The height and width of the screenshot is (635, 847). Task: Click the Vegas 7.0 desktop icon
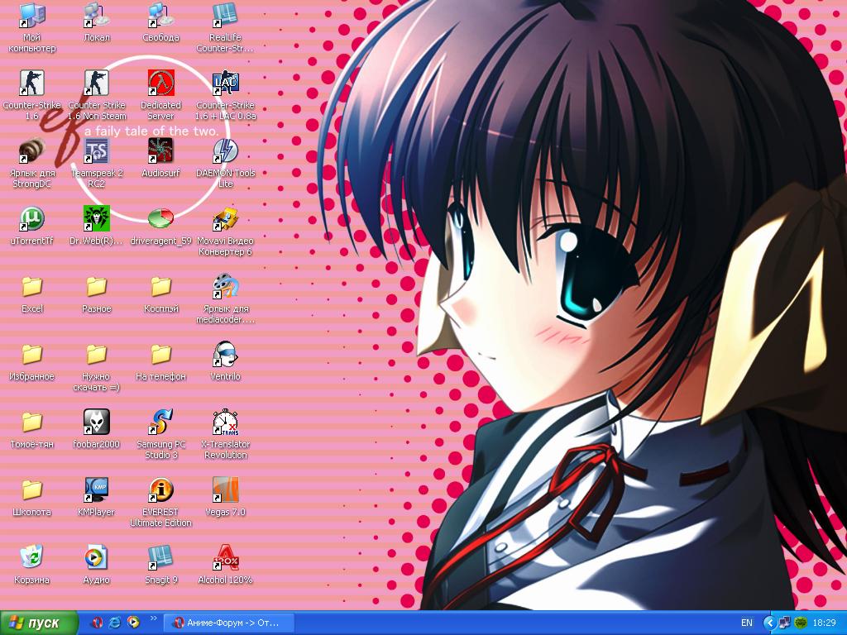coord(225,490)
